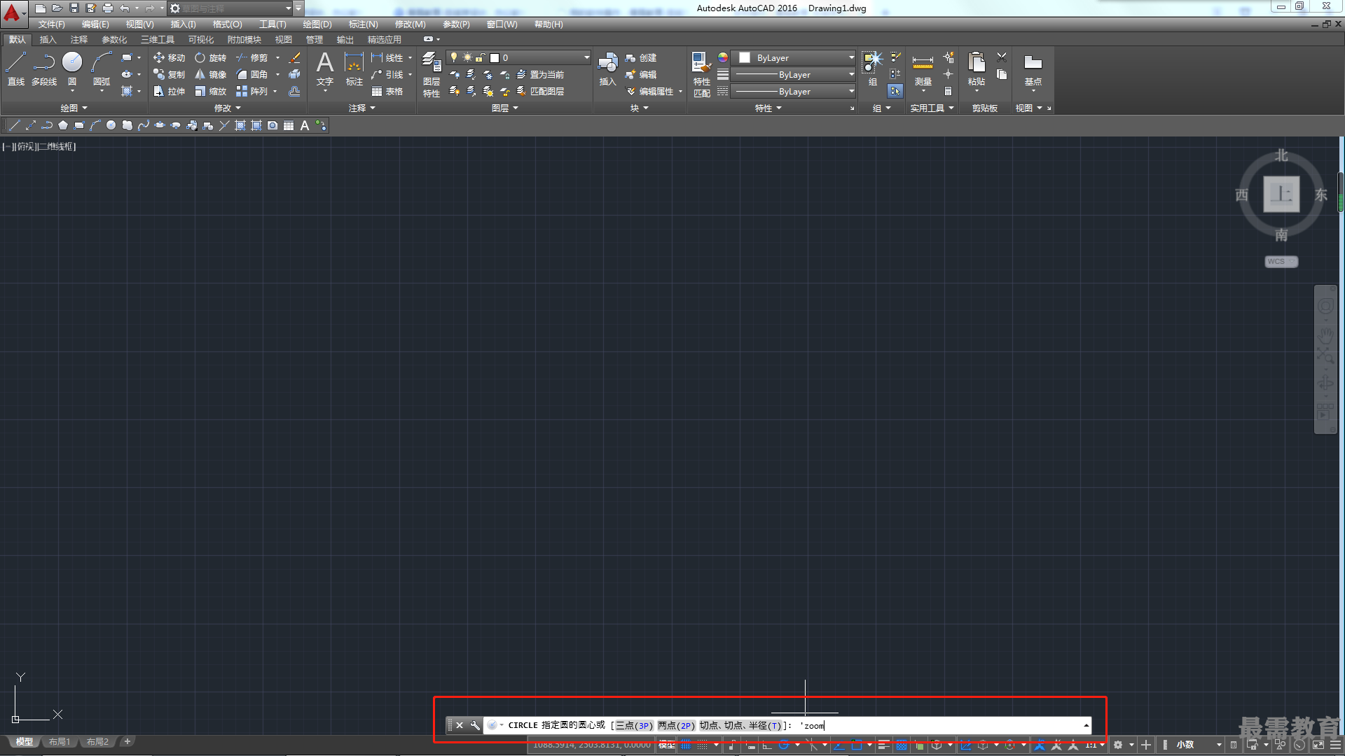
Task: Switch to the 插入 ribbon tab
Action: click(x=48, y=39)
